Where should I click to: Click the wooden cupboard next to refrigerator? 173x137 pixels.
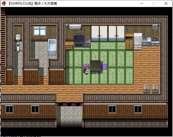[x=129, y=41]
